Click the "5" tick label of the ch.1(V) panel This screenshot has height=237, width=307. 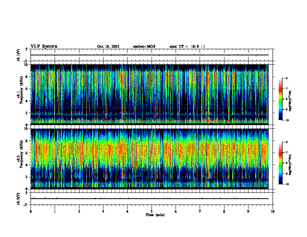point(27,49)
